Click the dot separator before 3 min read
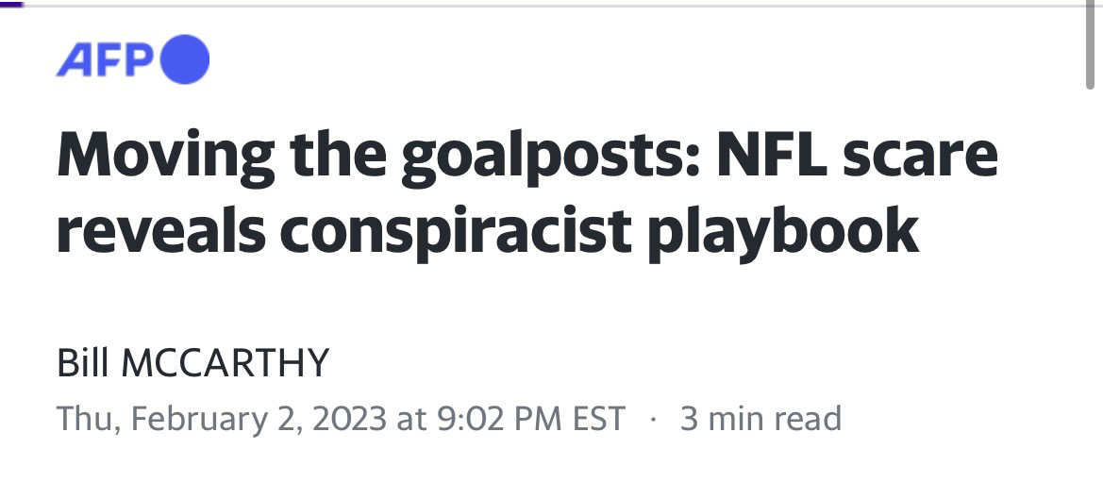Image resolution: width=1103 pixels, height=482 pixels. pyautogui.click(x=653, y=420)
